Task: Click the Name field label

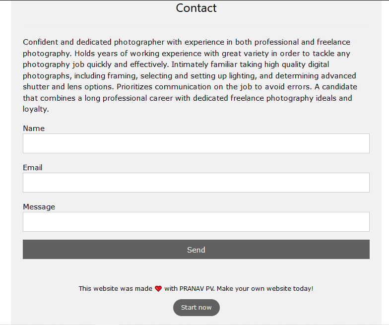Action: click(34, 129)
